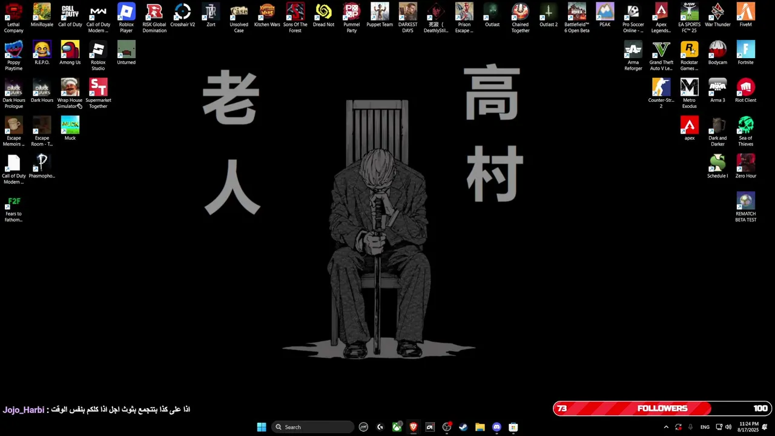Open the Prison Escape shortcut
This screenshot has height=436, width=775.
[464, 18]
